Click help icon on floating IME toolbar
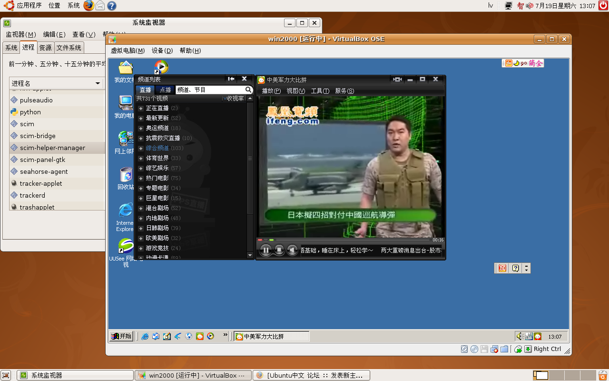Screen dimensions: 609x381 515,268
